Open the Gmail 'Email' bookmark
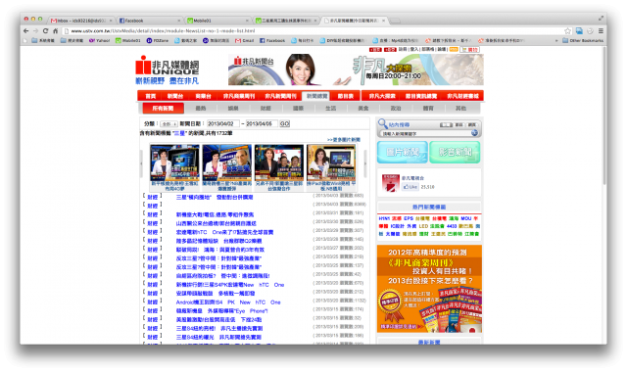The image size is (627, 372). [245, 40]
